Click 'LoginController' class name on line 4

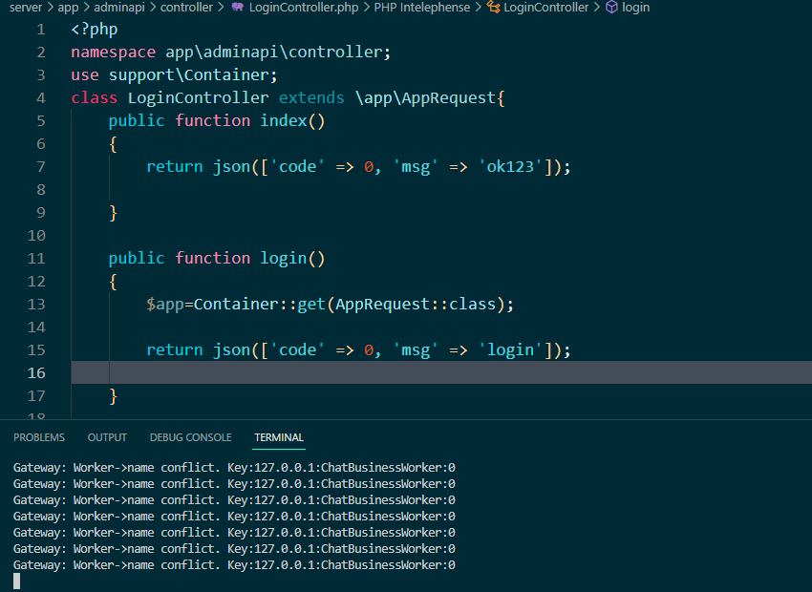tap(199, 97)
